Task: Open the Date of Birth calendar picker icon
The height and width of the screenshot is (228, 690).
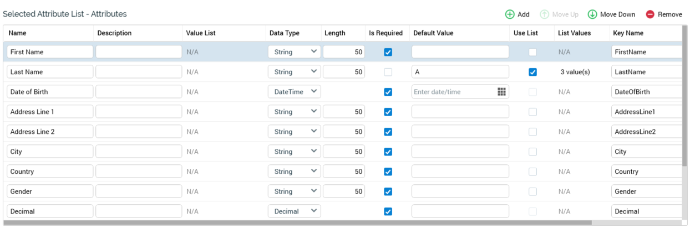Action: (x=501, y=92)
